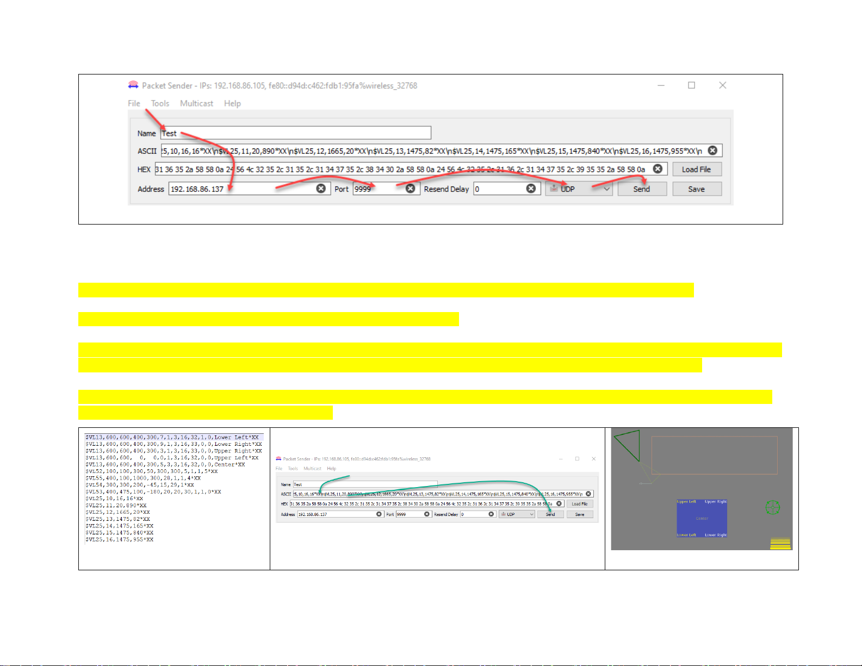
Task: Click the Save button
Action: (x=697, y=189)
